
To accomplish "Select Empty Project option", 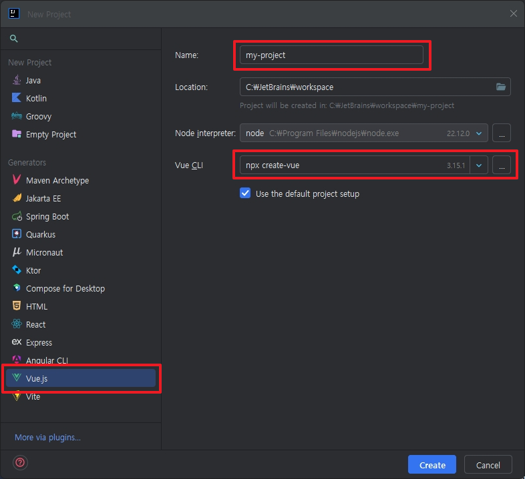I will [81, 135].
